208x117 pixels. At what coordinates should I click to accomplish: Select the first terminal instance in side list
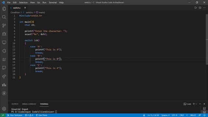pos(204,109)
